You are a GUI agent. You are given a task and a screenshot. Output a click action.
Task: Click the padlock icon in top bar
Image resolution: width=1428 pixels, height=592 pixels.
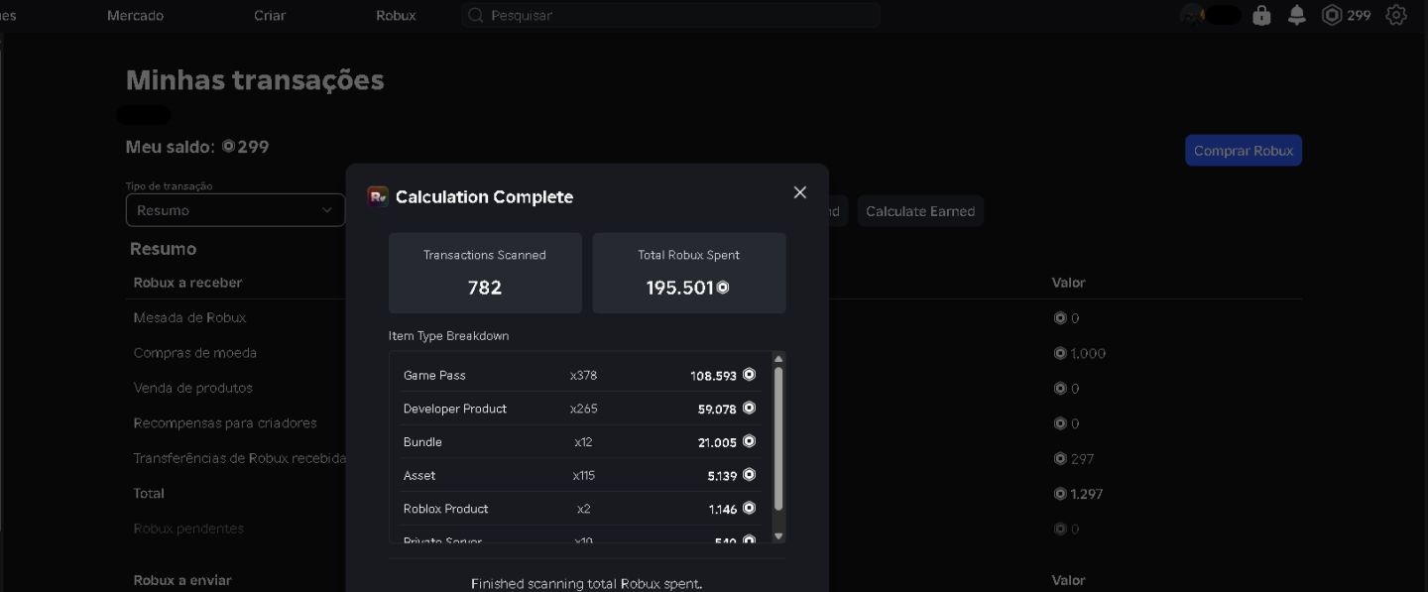pos(1261,15)
